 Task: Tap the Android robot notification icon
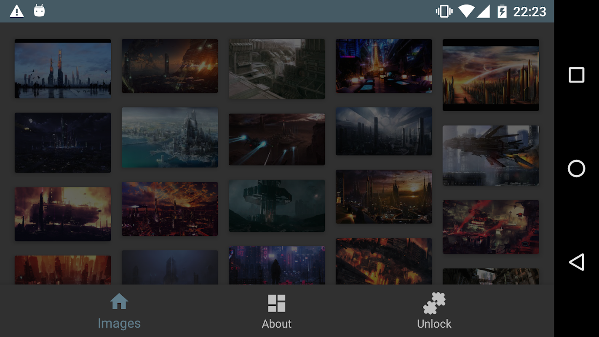(39, 11)
